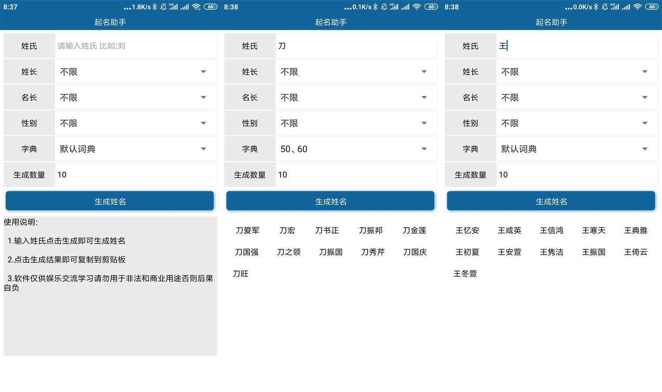Tap the leftmost 生成姓名 button
Image resolution: width=662 pixels, height=392 pixels.
click(x=110, y=201)
